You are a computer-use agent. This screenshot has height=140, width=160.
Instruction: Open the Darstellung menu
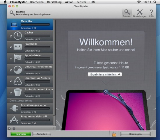pos(54,2)
